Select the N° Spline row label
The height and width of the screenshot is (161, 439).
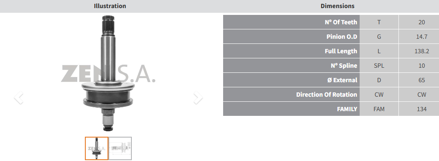344,66
